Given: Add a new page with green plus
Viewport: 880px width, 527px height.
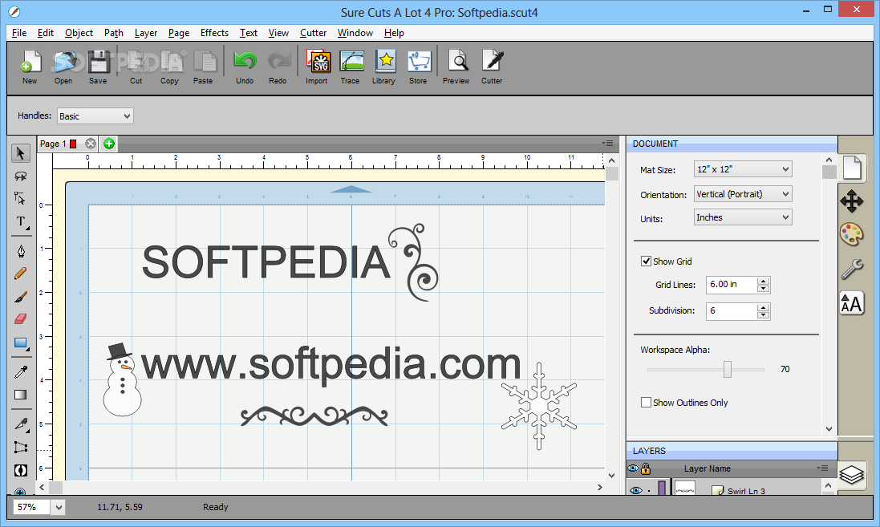Looking at the screenshot, I should click(109, 144).
